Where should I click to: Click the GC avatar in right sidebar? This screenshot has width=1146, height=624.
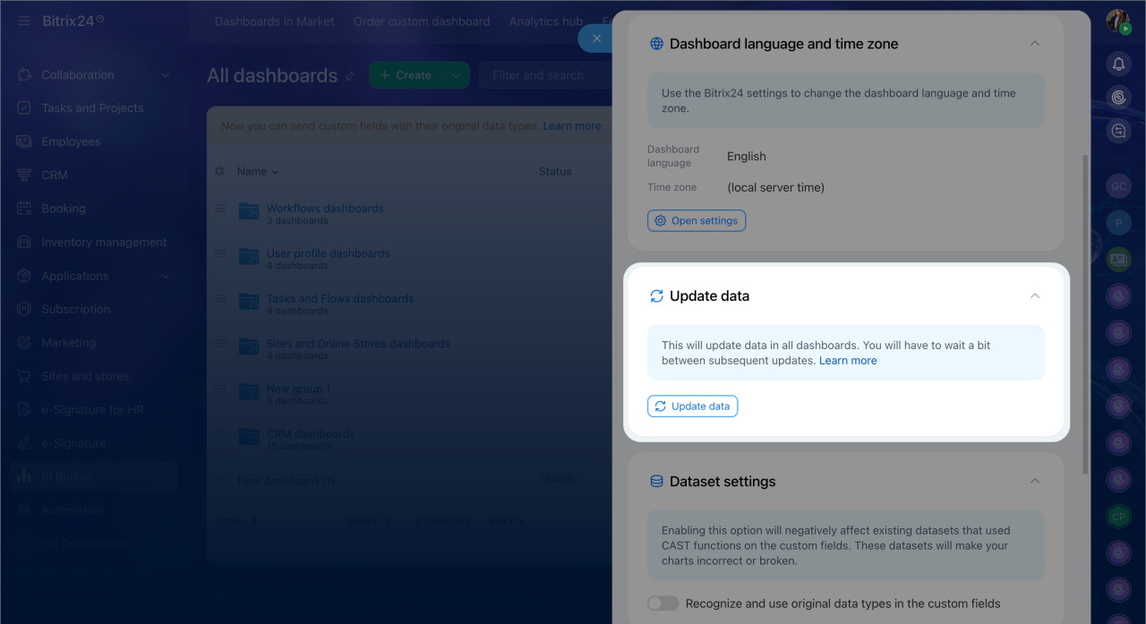1118,186
